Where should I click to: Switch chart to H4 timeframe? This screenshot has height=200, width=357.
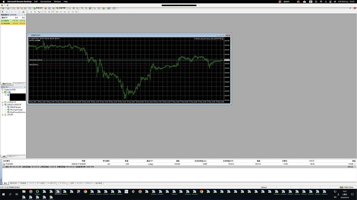click(x=65, y=12)
